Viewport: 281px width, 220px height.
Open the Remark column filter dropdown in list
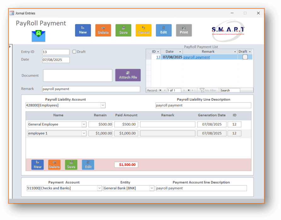(235, 52)
